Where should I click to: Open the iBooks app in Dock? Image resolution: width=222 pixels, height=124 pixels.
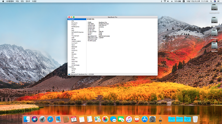click(x=137, y=119)
